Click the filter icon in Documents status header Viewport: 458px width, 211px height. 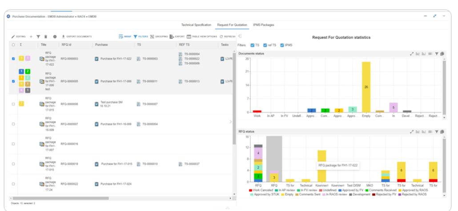(x=437, y=54)
